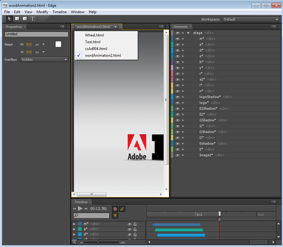Click the stage height value 600
Viewport: 283px width, 247px height.
[x=29, y=52]
